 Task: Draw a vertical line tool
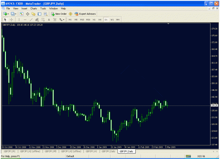coord(19,20)
